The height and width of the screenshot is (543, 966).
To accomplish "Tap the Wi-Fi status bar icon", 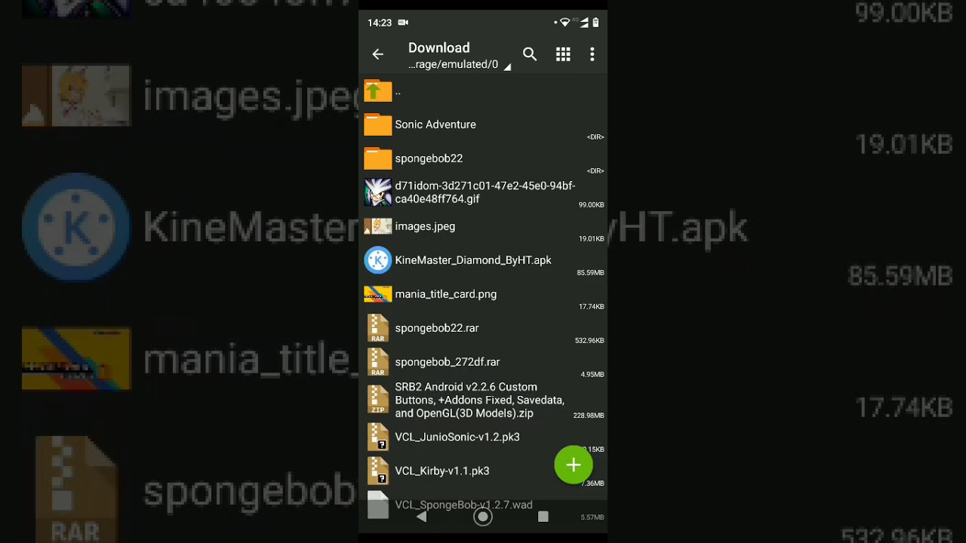I will [x=565, y=23].
